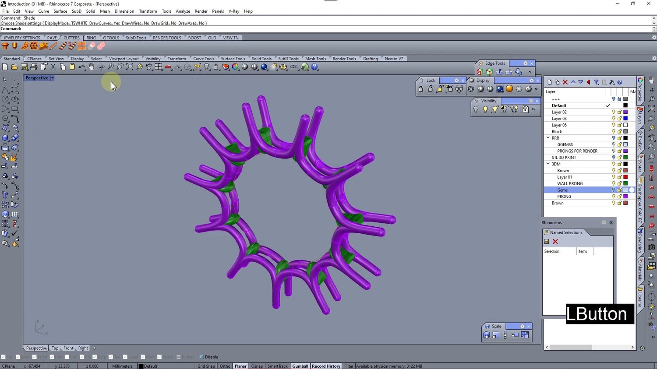The height and width of the screenshot is (369, 657).
Task: Click the wireframe globe icon in Display panel
Action: pyautogui.click(x=471, y=89)
